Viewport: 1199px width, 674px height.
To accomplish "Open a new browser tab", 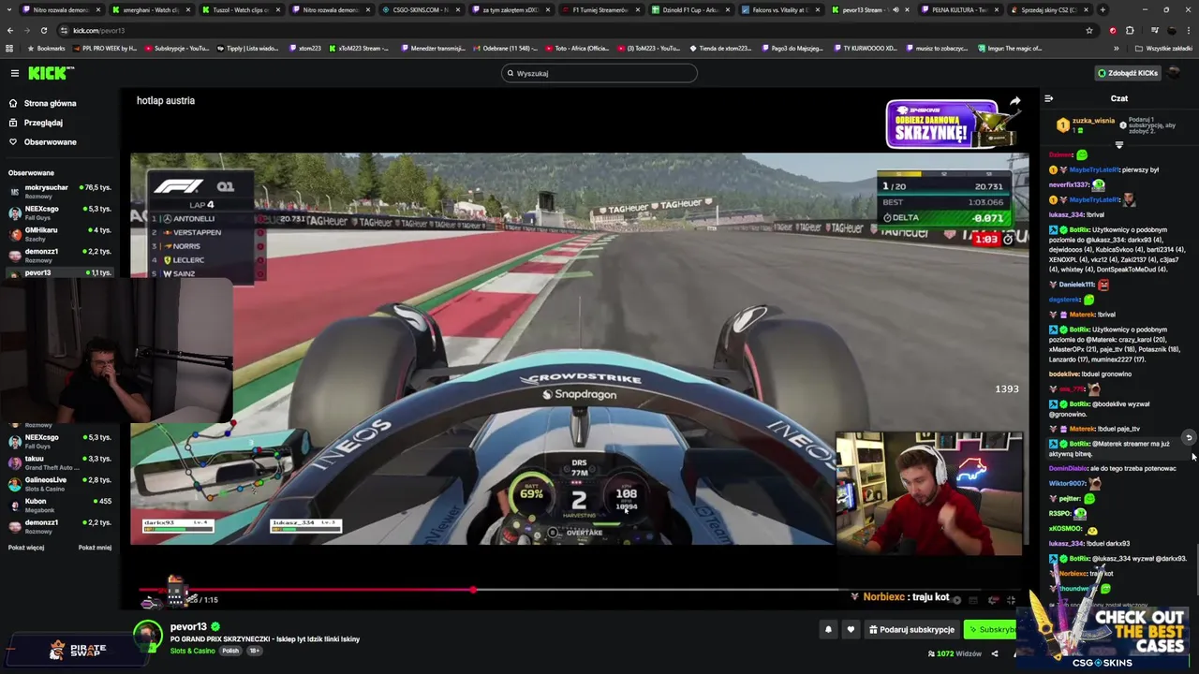I will point(1103,9).
